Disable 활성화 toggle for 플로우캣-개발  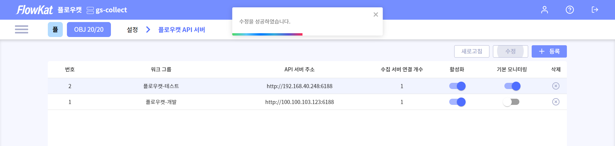click(x=457, y=102)
